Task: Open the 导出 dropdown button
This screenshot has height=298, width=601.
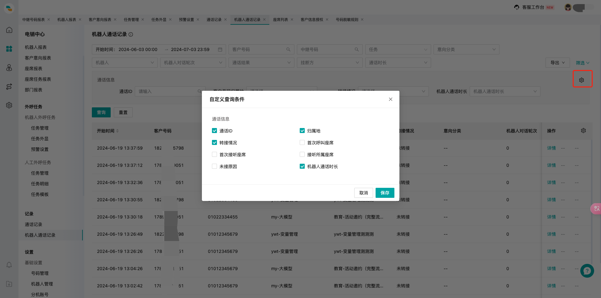Action: tap(558, 63)
